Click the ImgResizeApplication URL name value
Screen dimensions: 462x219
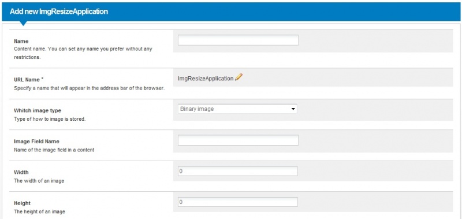tap(206, 79)
